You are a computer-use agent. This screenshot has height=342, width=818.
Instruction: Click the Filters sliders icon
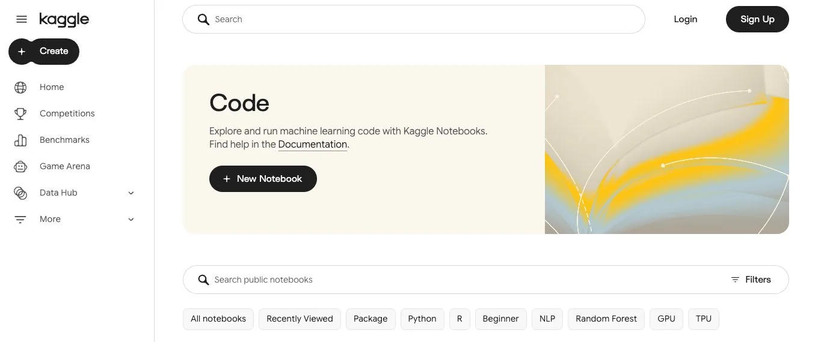pyautogui.click(x=735, y=280)
